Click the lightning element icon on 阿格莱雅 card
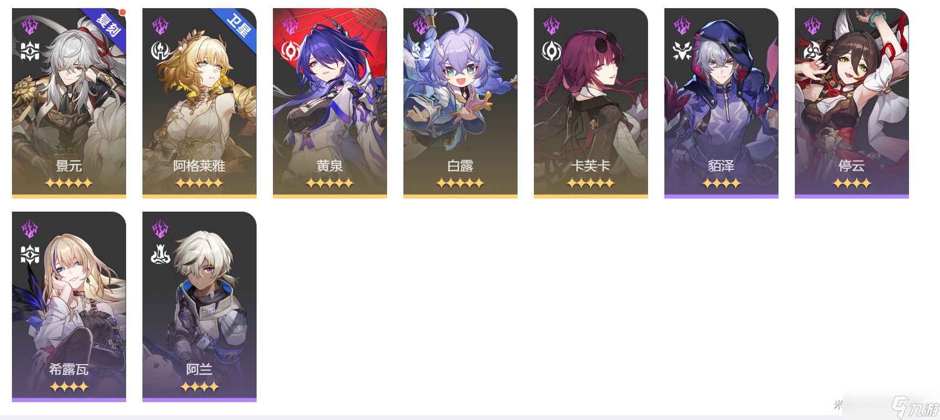Screen dimensions: 940x420 point(160,25)
